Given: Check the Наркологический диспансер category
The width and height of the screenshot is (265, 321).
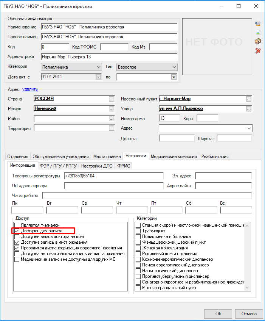Looking at the screenshot, I should pos(138,271).
